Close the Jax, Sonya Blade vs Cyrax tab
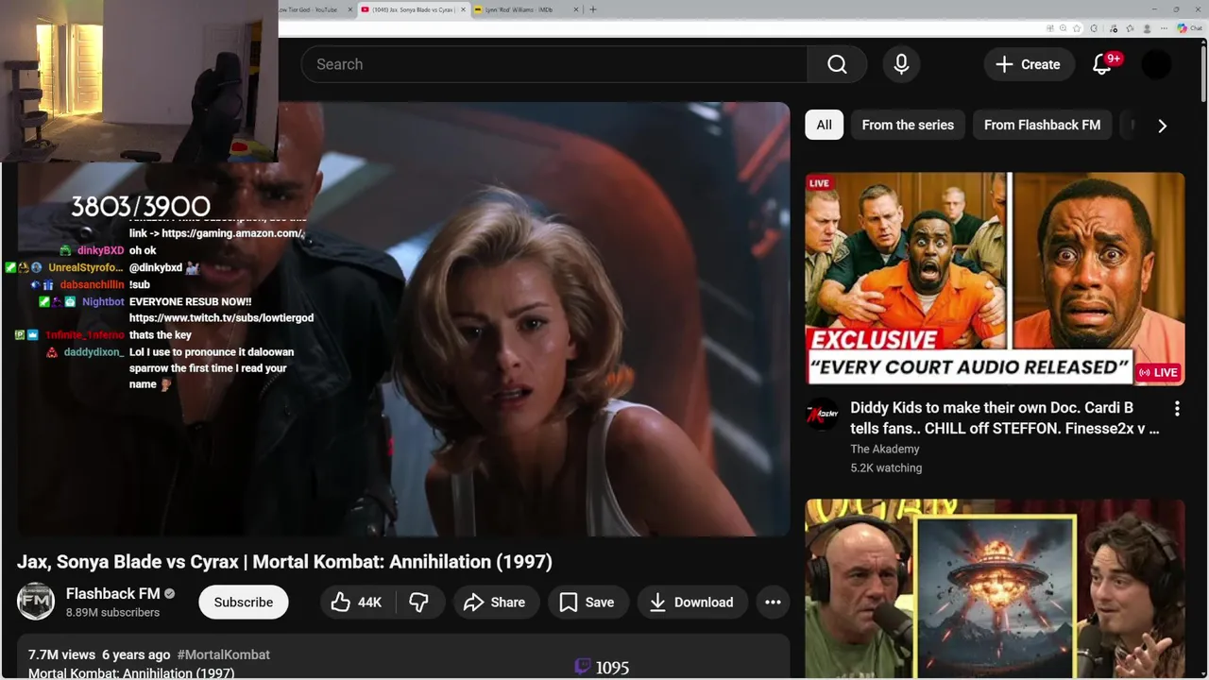1209x680 pixels. pyautogui.click(x=463, y=9)
